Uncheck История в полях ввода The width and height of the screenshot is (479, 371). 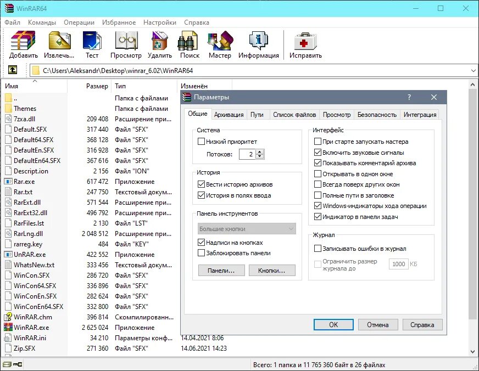click(201, 195)
